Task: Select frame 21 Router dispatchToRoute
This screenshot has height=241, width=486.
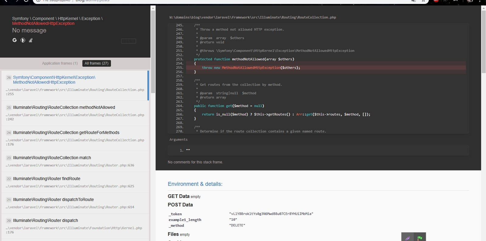Action: coord(75,203)
